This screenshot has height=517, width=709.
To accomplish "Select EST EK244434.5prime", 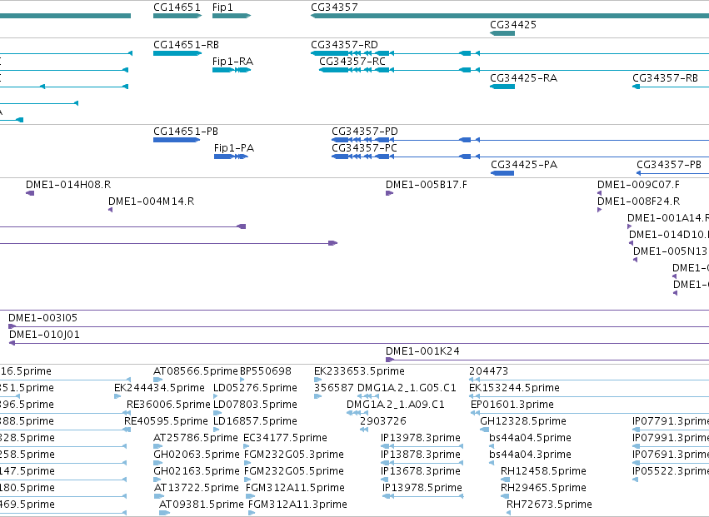I will coord(159,388).
